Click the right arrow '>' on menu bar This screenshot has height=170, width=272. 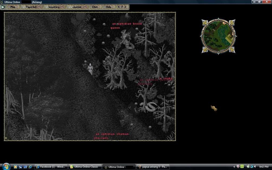tap(125, 7)
